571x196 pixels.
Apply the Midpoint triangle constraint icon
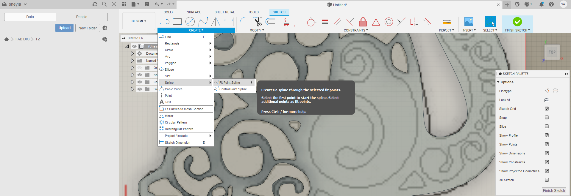[376, 22]
